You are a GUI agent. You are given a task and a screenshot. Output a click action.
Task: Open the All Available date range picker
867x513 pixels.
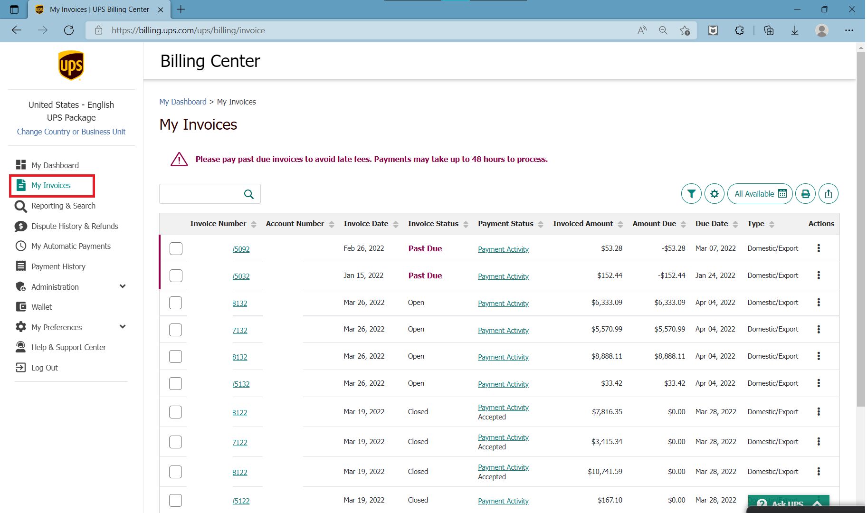click(760, 194)
